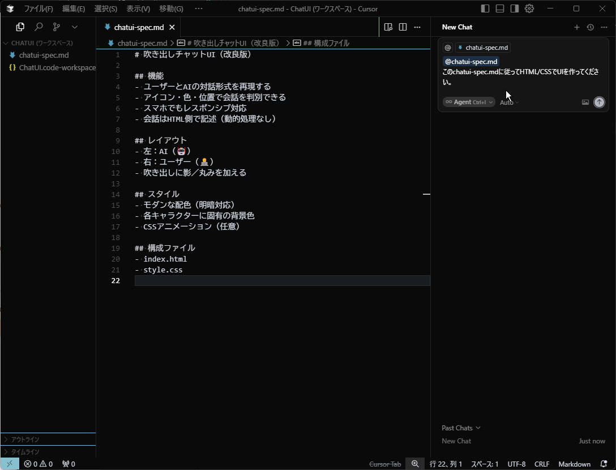Image resolution: width=616 pixels, height=470 pixels.
Task: Expand the Past Chats section
Action: 461,428
